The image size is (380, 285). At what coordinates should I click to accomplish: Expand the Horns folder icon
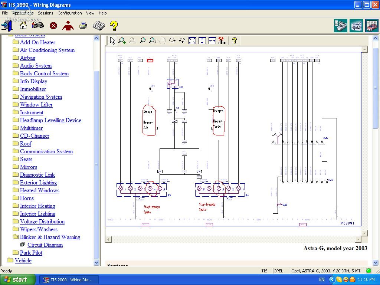coord(16,198)
